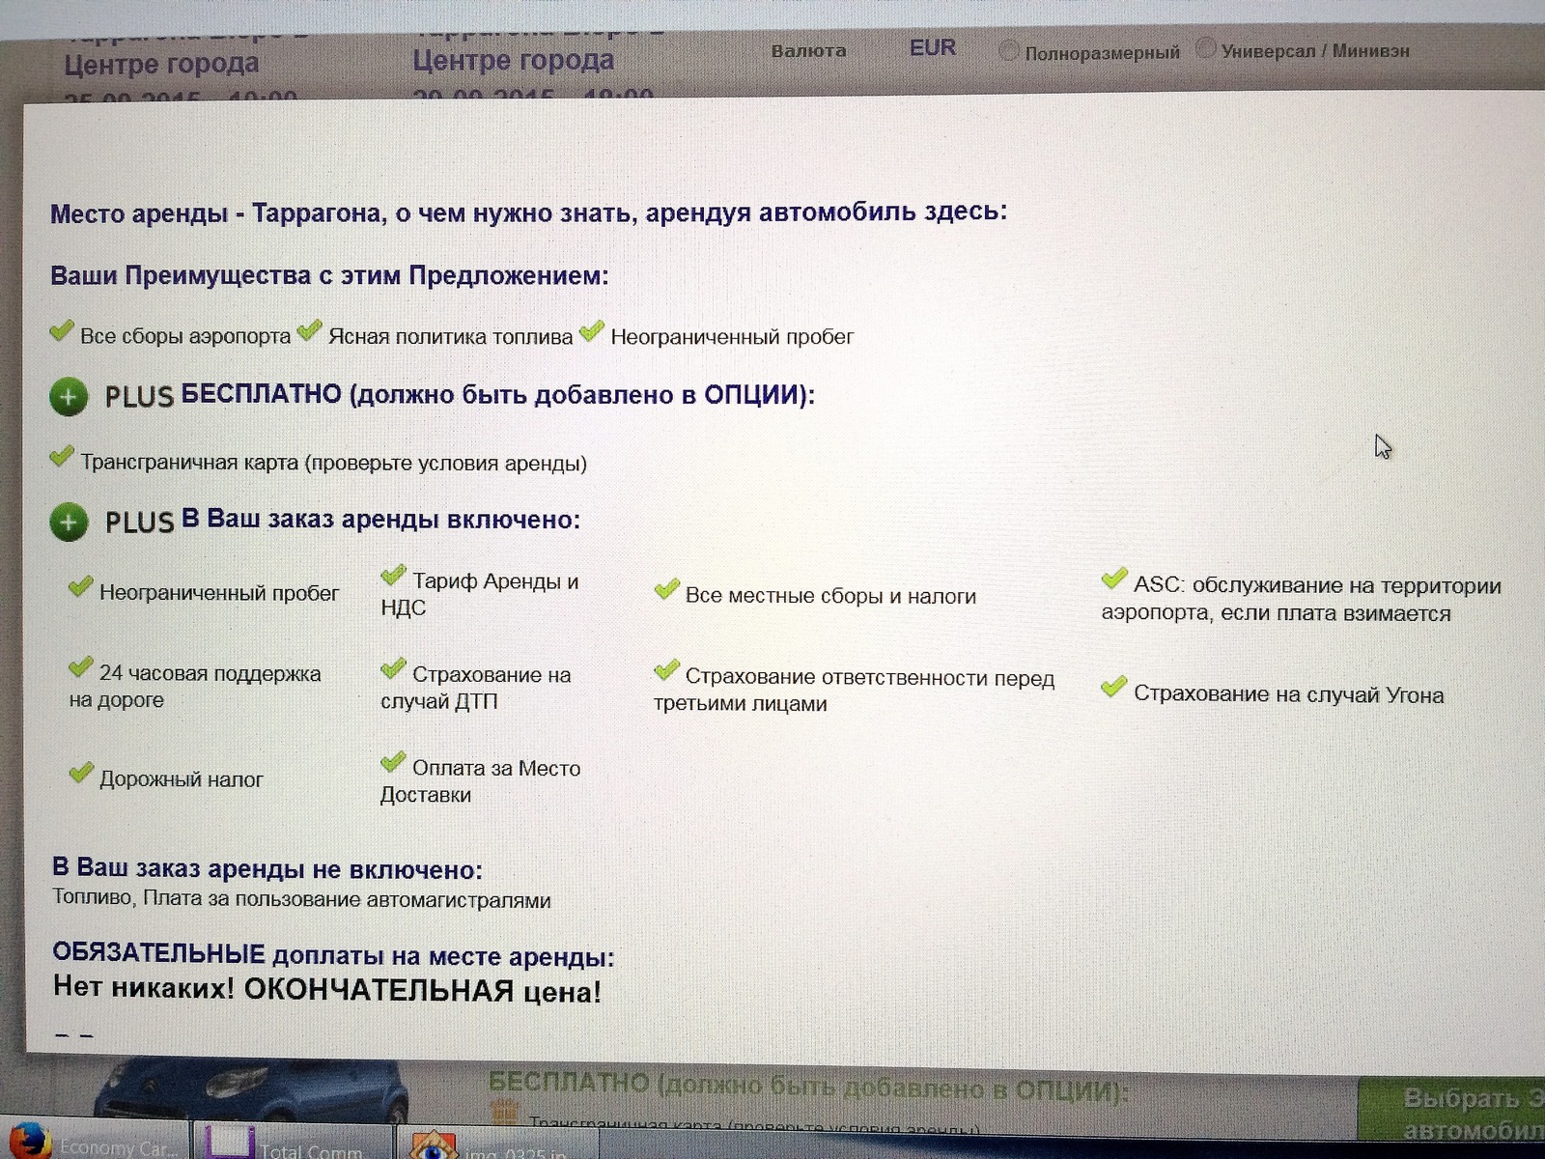Open the EUR currency dropdown

932,48
